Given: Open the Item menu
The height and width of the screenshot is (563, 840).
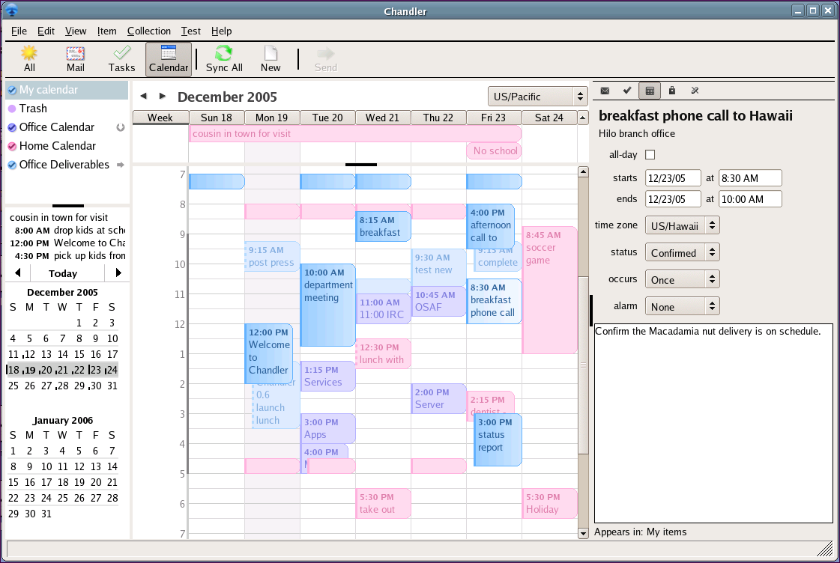Looking at the screenshot, I should [106, 31].
